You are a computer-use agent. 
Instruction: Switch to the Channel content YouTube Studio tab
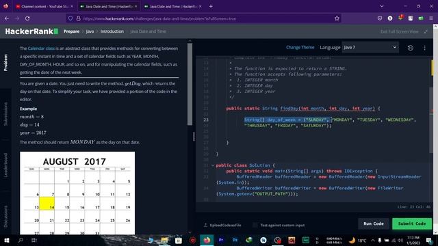coord(44,6)
